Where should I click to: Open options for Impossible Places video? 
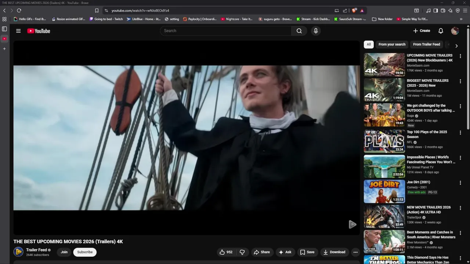click(460, 158)
